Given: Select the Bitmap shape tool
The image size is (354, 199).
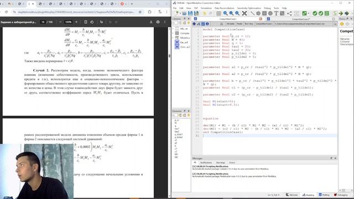Looking at the screenshot, I should [x=282, y=13].
